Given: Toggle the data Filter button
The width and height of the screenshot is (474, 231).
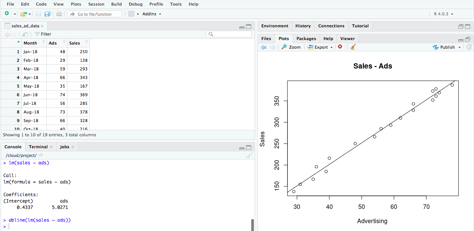Looking at the screenshot, I should [x=43, y=34].
